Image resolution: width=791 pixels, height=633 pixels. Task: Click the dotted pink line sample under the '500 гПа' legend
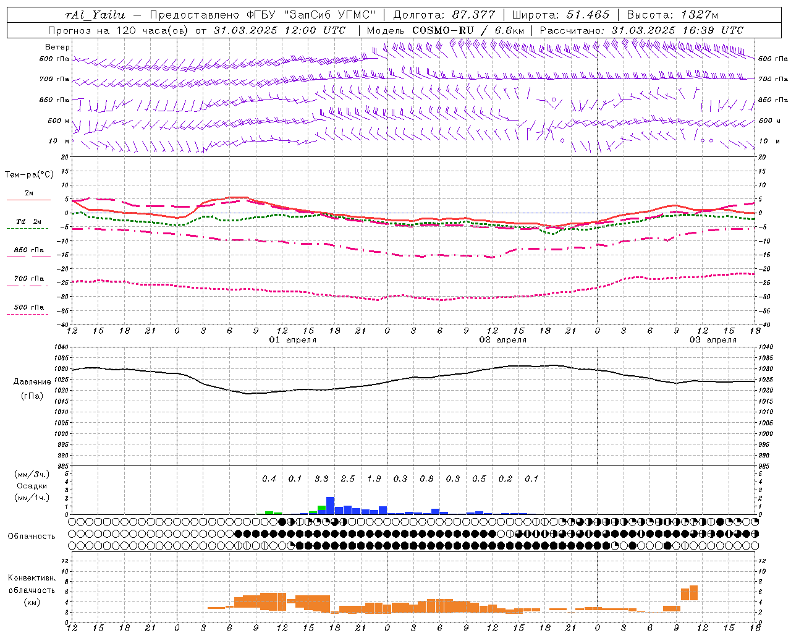coord(28,314)
